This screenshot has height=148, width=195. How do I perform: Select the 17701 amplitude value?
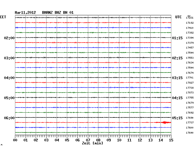point(190,78)
